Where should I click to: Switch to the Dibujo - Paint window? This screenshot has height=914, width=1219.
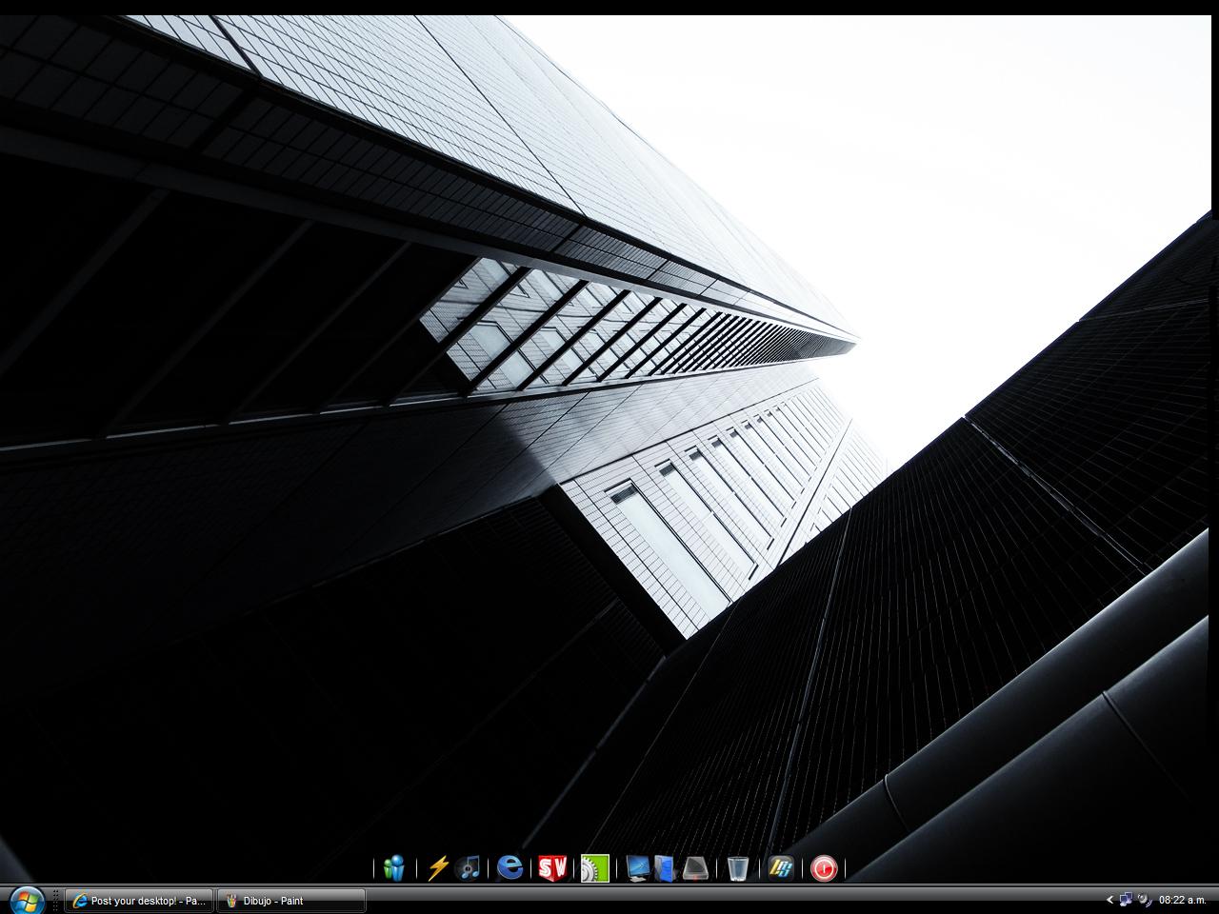click(x=291, y=901)
